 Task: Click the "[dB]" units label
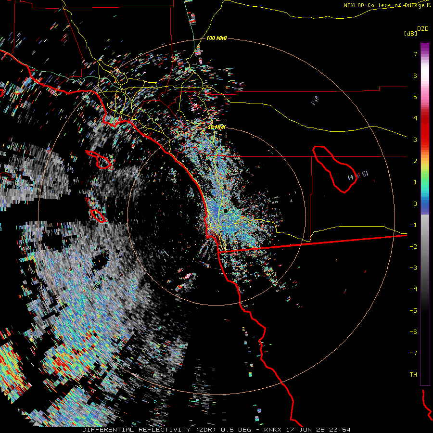(411, 33)
